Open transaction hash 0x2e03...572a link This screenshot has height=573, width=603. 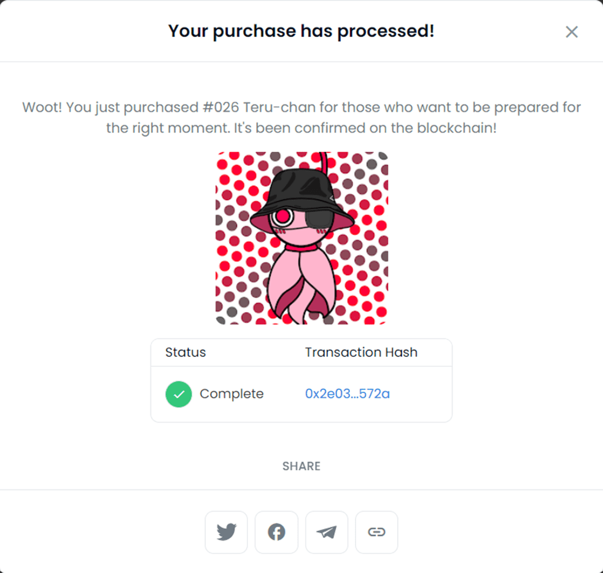348,394
